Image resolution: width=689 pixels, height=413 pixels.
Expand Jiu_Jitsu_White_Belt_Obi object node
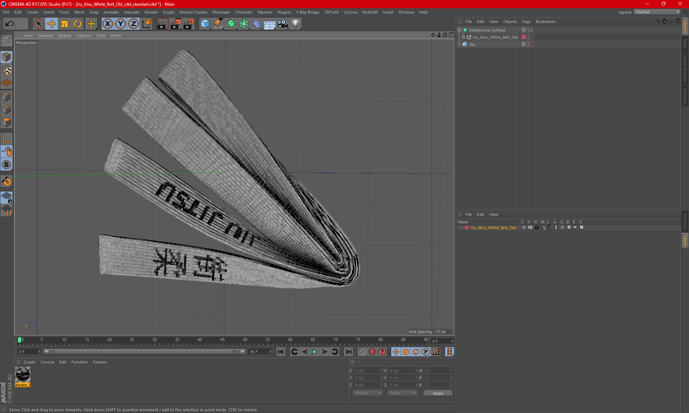tap(463, 37)
